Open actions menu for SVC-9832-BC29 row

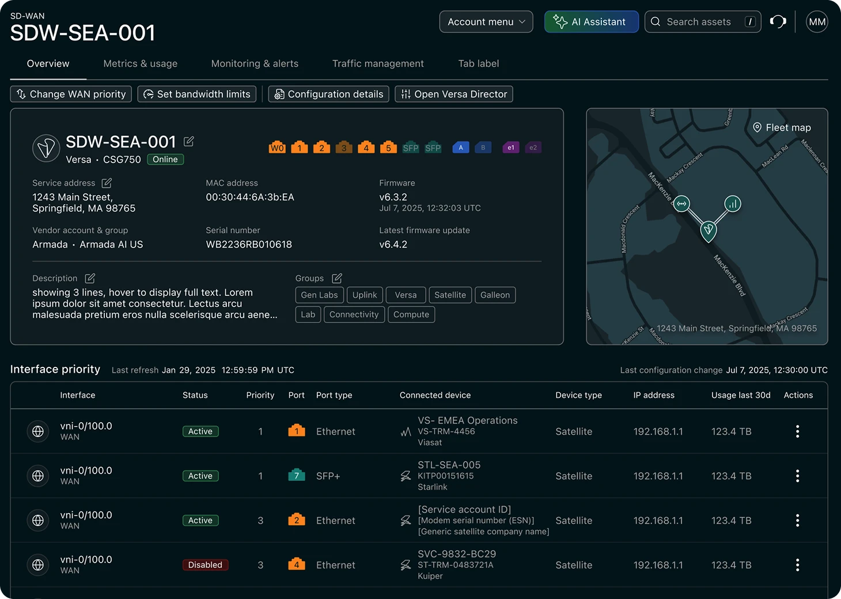[x=797, y=565]
